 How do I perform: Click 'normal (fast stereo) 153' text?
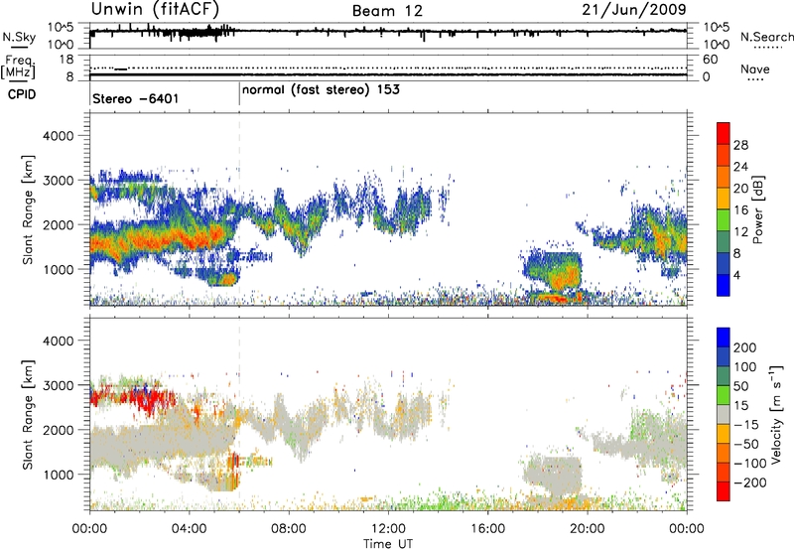(x=321, y=90)
